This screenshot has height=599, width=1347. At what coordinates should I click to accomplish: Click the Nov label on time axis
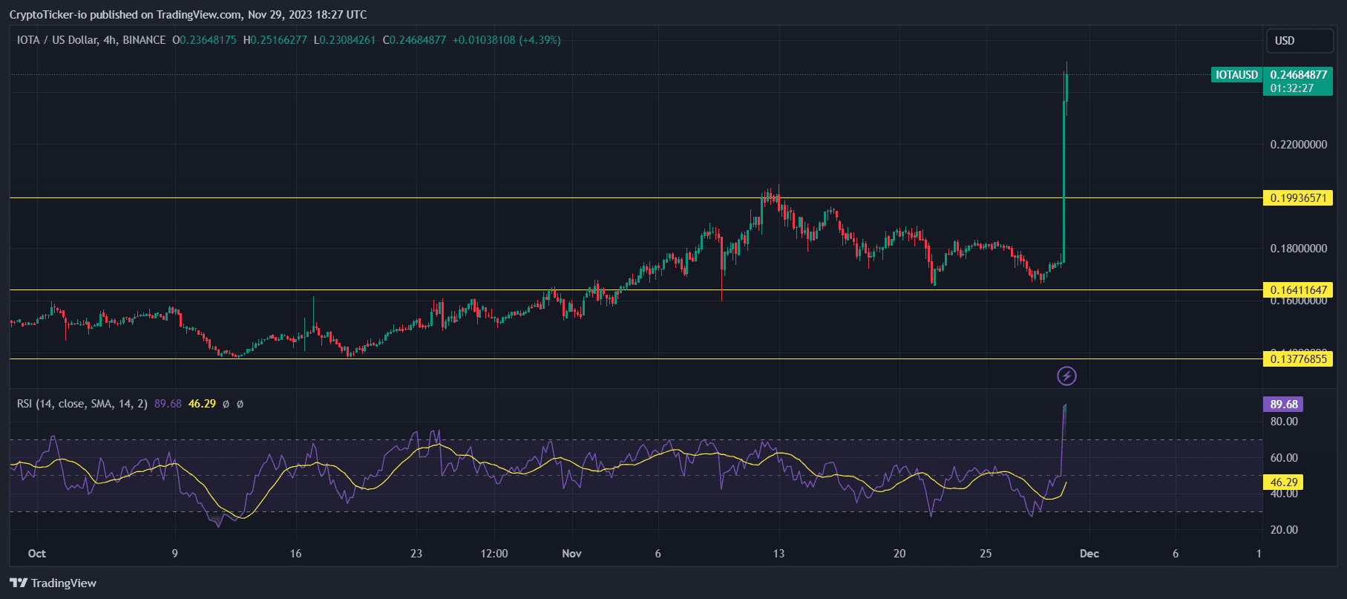[571, 554]
